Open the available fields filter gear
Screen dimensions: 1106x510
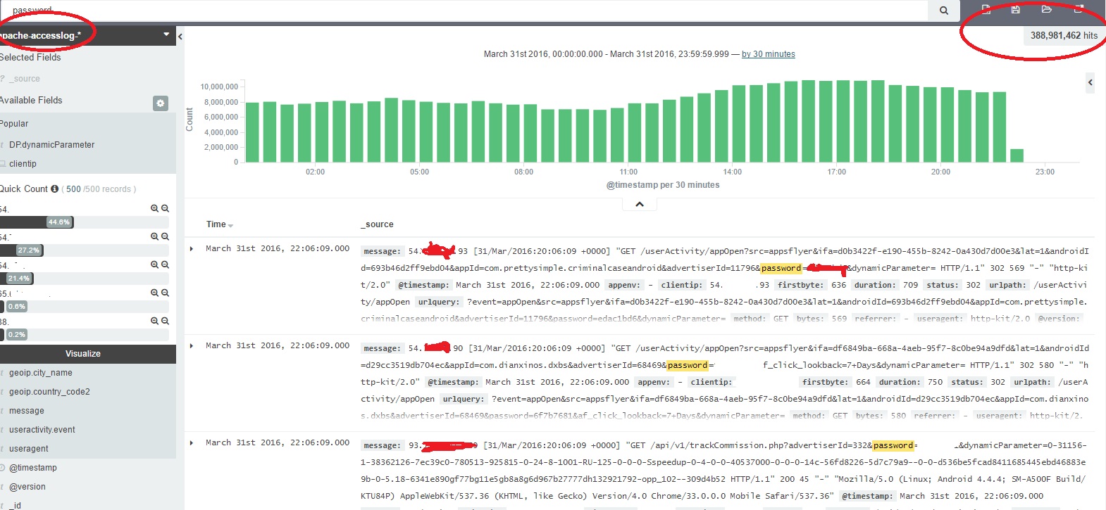tap(161, 103)
